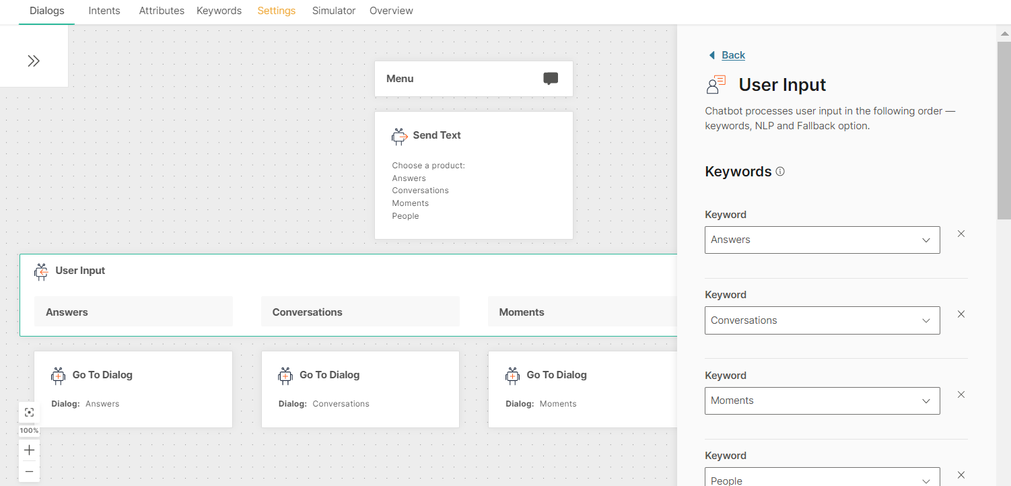This screenshot has height=486, width=1011.
Task: Click the Keywords info icon
Action: point(780,172)
